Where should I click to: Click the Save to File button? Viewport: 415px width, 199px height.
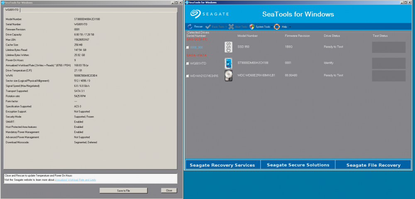pos(123,191)
